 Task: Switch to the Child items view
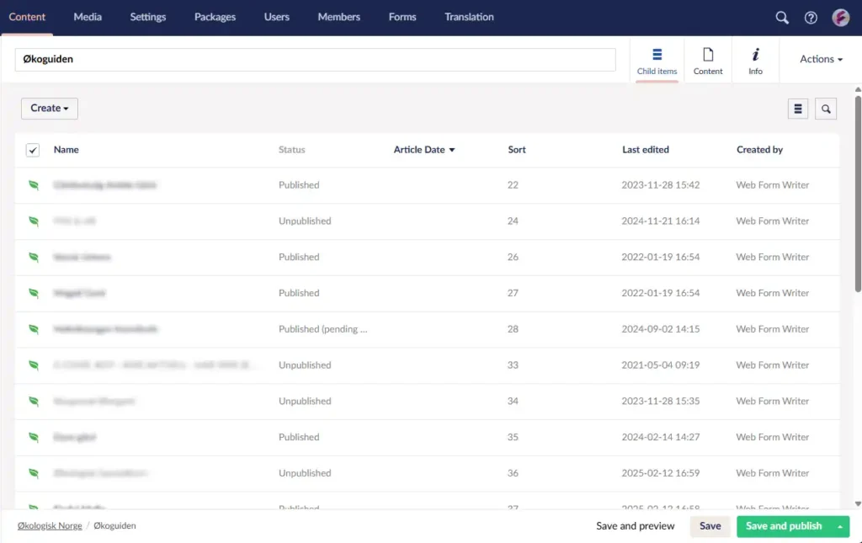coord(657,61)
